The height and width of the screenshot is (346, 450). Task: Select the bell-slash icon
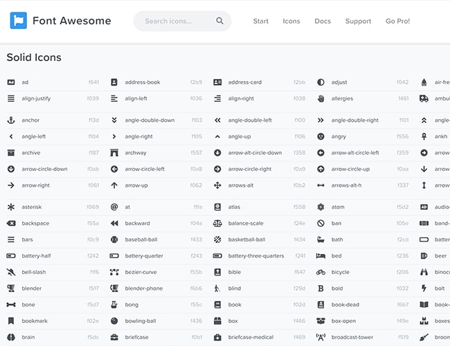[x=11, y=272]
